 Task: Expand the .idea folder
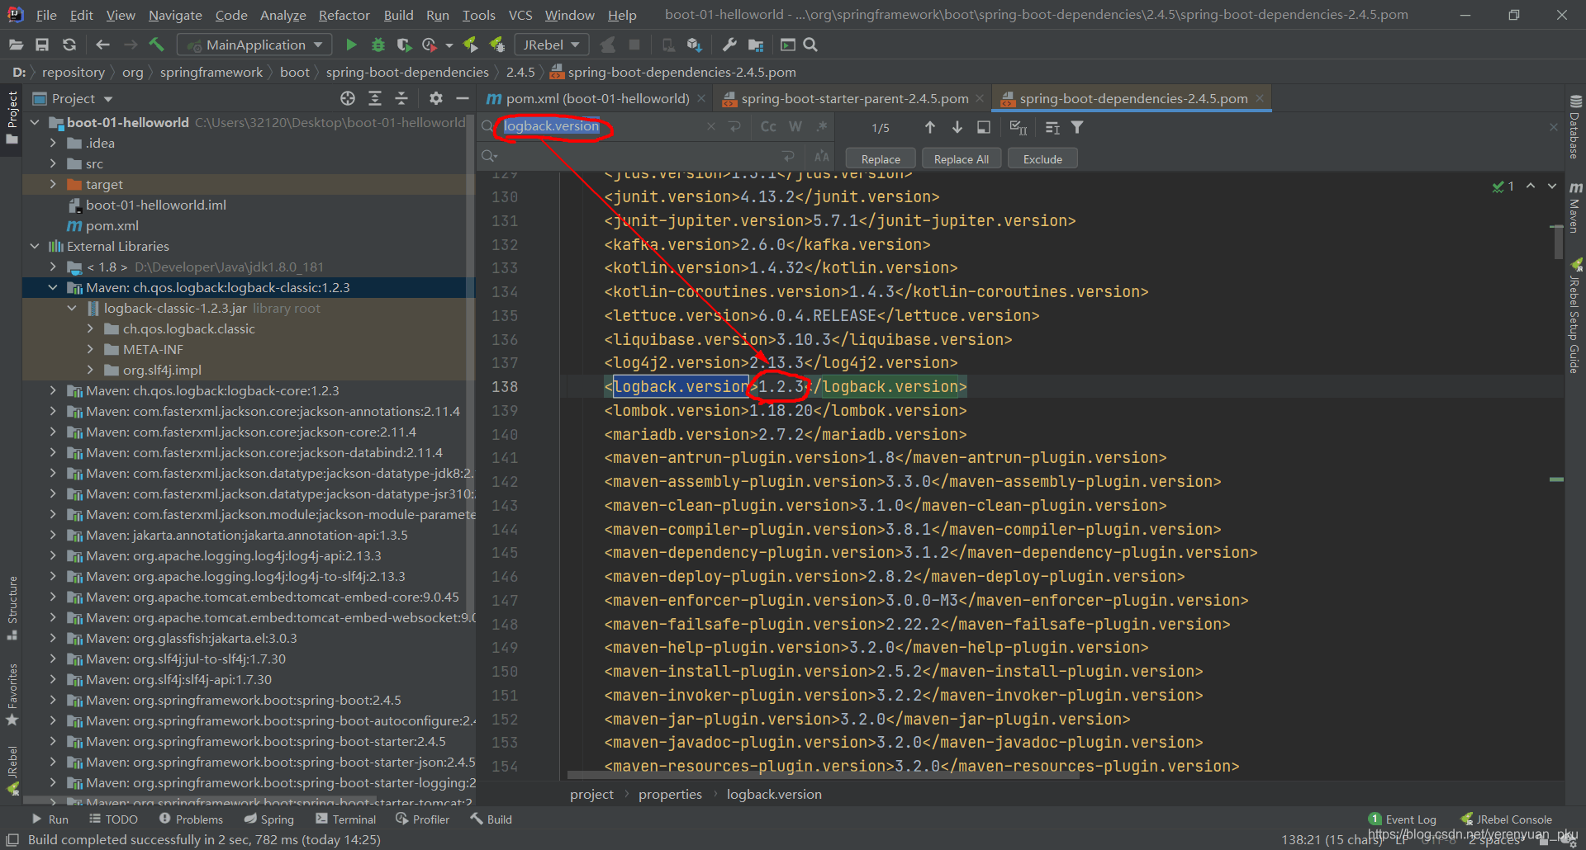(53, 143)
